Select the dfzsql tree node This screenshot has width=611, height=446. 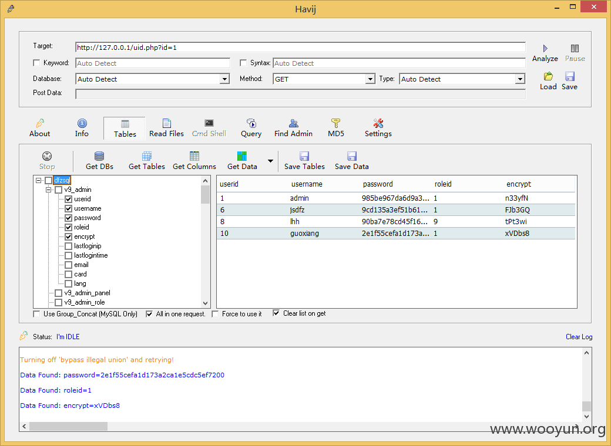pos(62,180)
